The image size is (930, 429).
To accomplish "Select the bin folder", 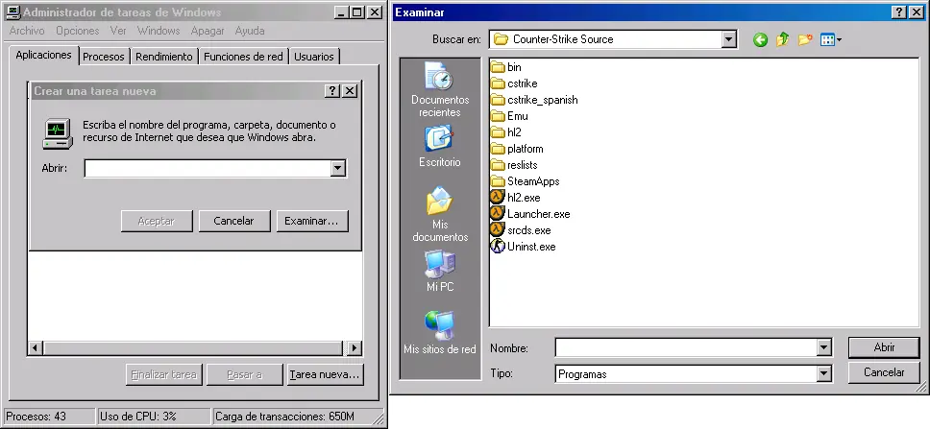I will click(506, 67).
